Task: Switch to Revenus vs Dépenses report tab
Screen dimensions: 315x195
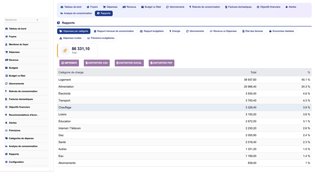Action: (223, 31)
